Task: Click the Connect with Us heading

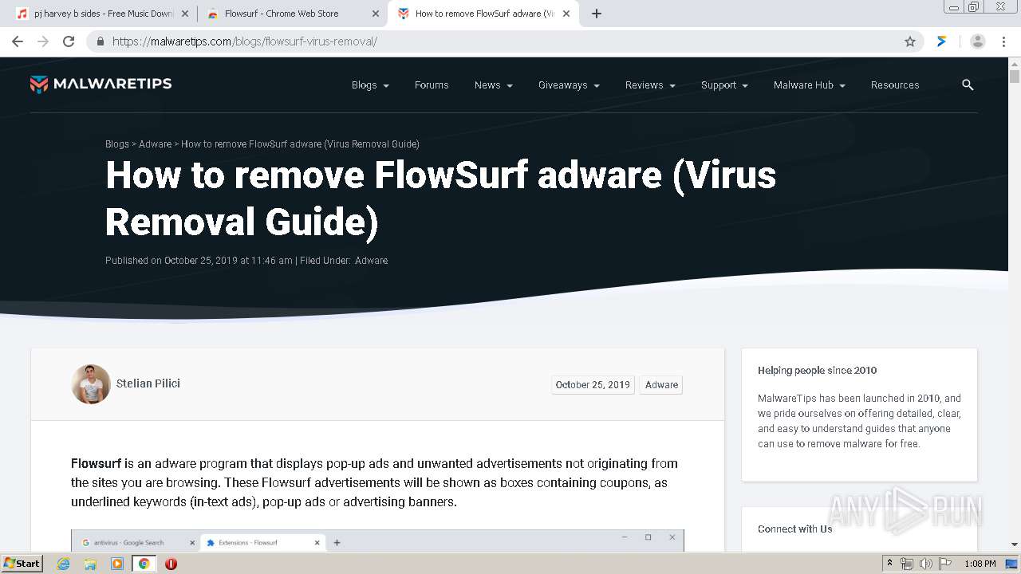Action: tap(794, 529)
